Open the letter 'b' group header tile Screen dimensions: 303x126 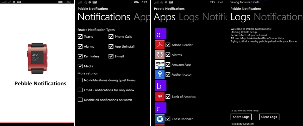[x=161, y=86]
